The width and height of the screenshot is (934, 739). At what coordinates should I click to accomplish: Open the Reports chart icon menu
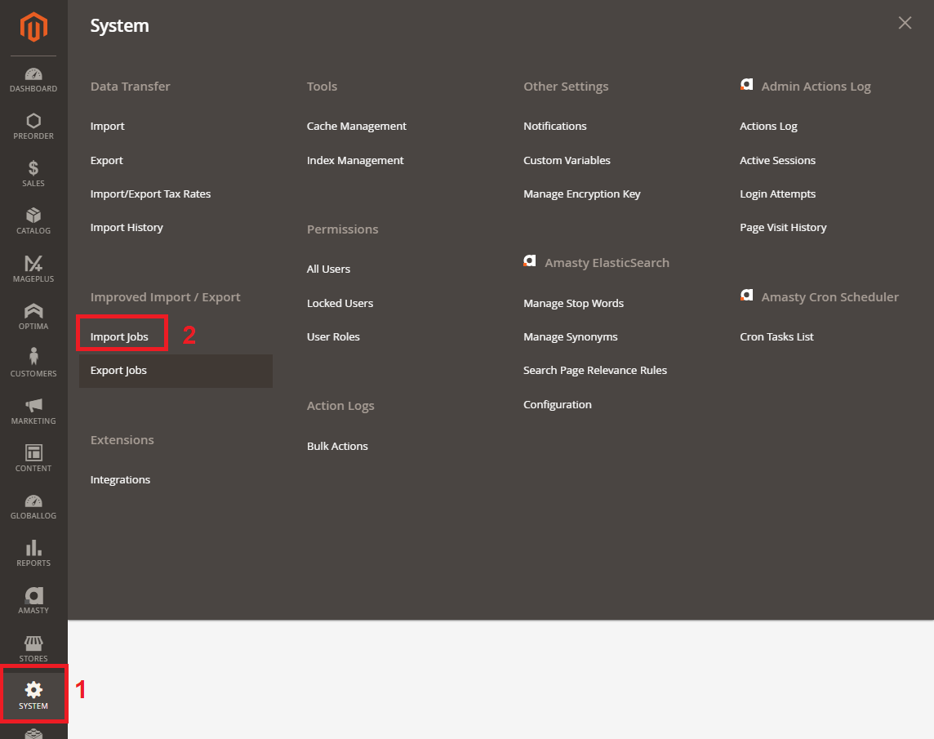(x=33, y=553)
